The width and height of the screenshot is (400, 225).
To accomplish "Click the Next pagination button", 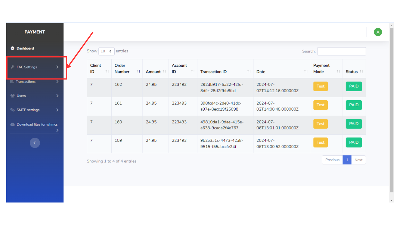I will pos(358,160).
